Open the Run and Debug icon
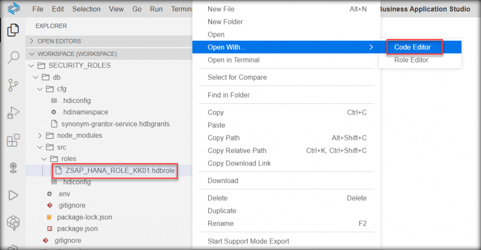The height and width of the screenshot is (250, 481). pos(13,113)
